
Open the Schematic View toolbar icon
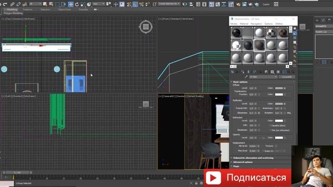pyautogui.click(x=224, y=4)
